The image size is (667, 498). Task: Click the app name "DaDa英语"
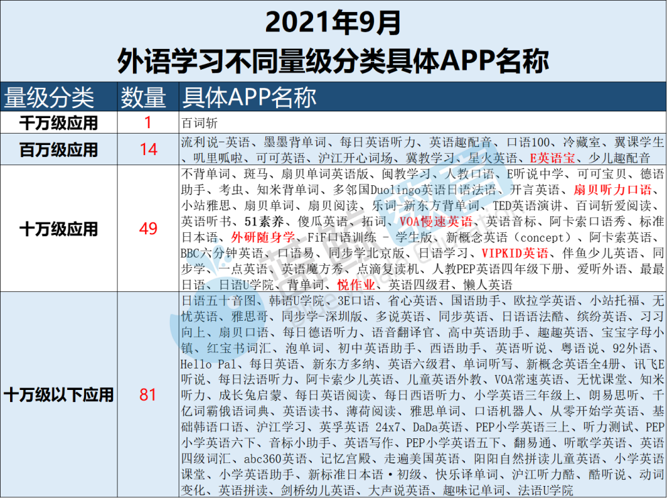tap(438, 427)
